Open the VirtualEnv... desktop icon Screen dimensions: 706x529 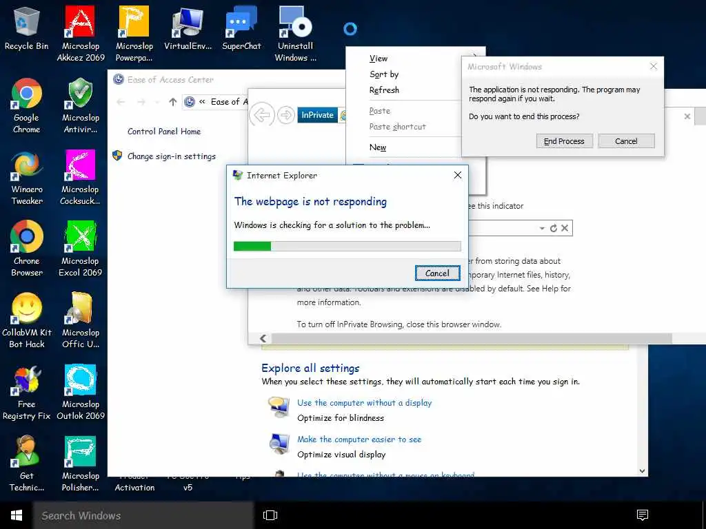pyautogui.click(x=188, y=29)
